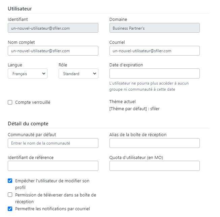Select the Date d'expiration field
The height and width of the screenshot is (217, 220).
(x=155, y=73)
